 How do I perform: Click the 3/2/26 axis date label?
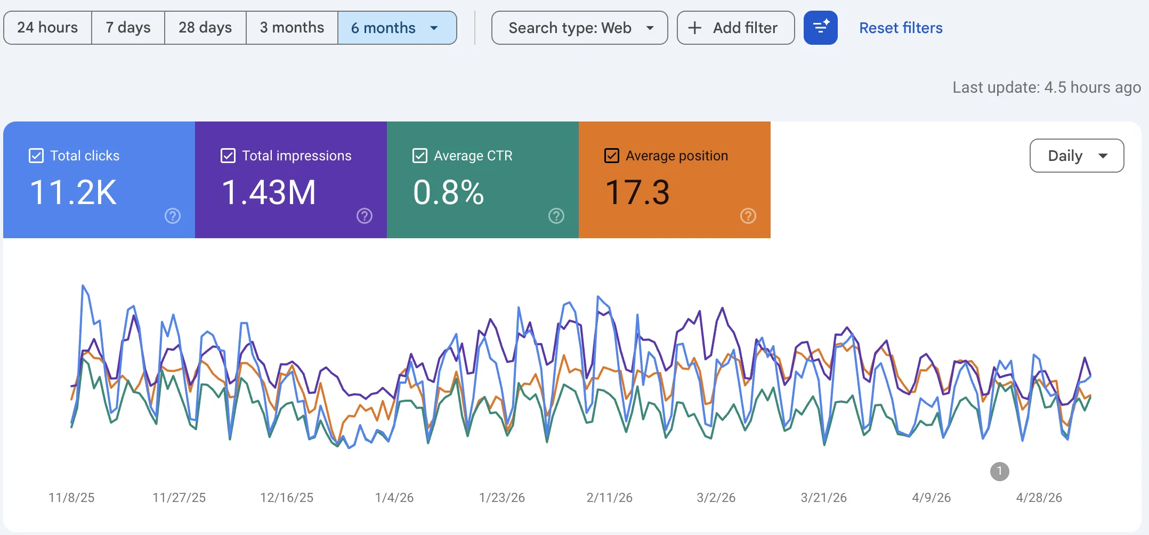pos(716,498)
